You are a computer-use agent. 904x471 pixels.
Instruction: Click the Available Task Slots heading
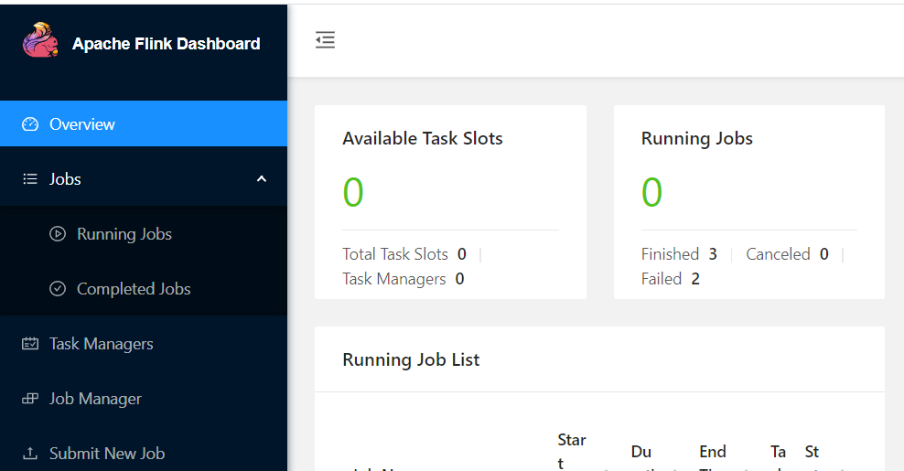coord(423,138)
